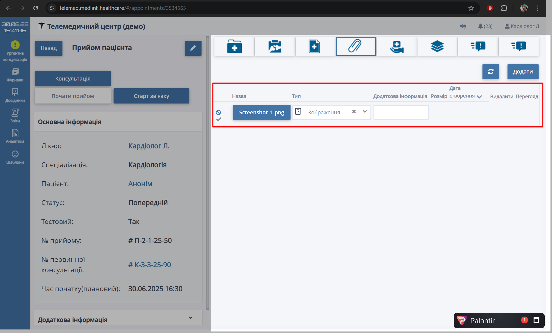Expand the Додаткова інформація section
Viewport: 552px width, 333px height.
tap(191, 318)
